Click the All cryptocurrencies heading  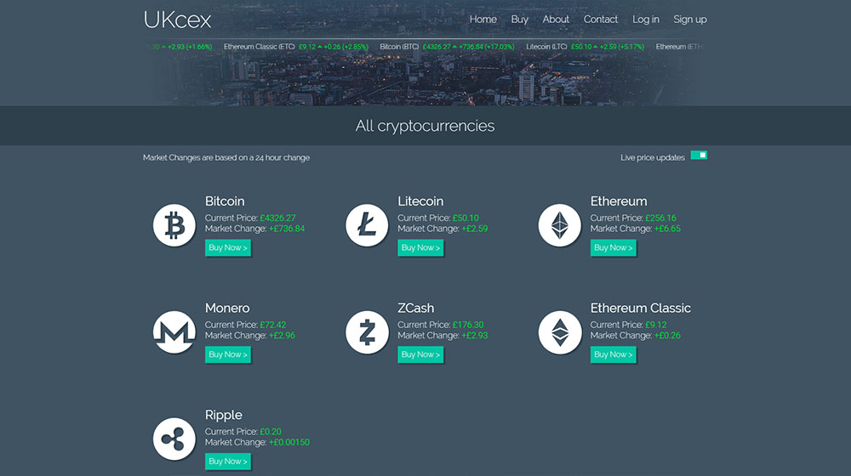(425, 126)
